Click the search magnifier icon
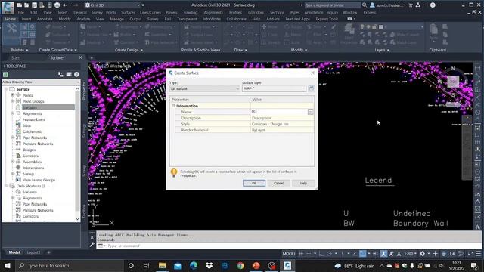This screenshot has width=484, height=272. click(x=365, y=5)
